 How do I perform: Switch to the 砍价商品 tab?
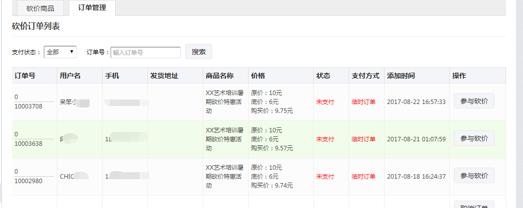40,8
